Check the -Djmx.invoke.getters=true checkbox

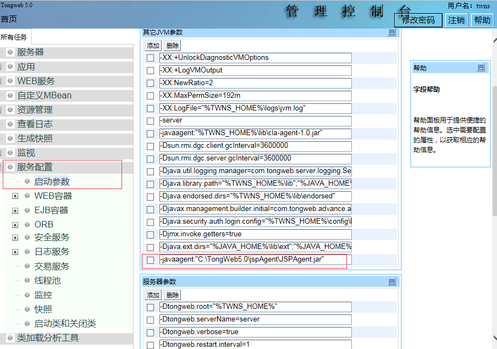coord(151,235)
